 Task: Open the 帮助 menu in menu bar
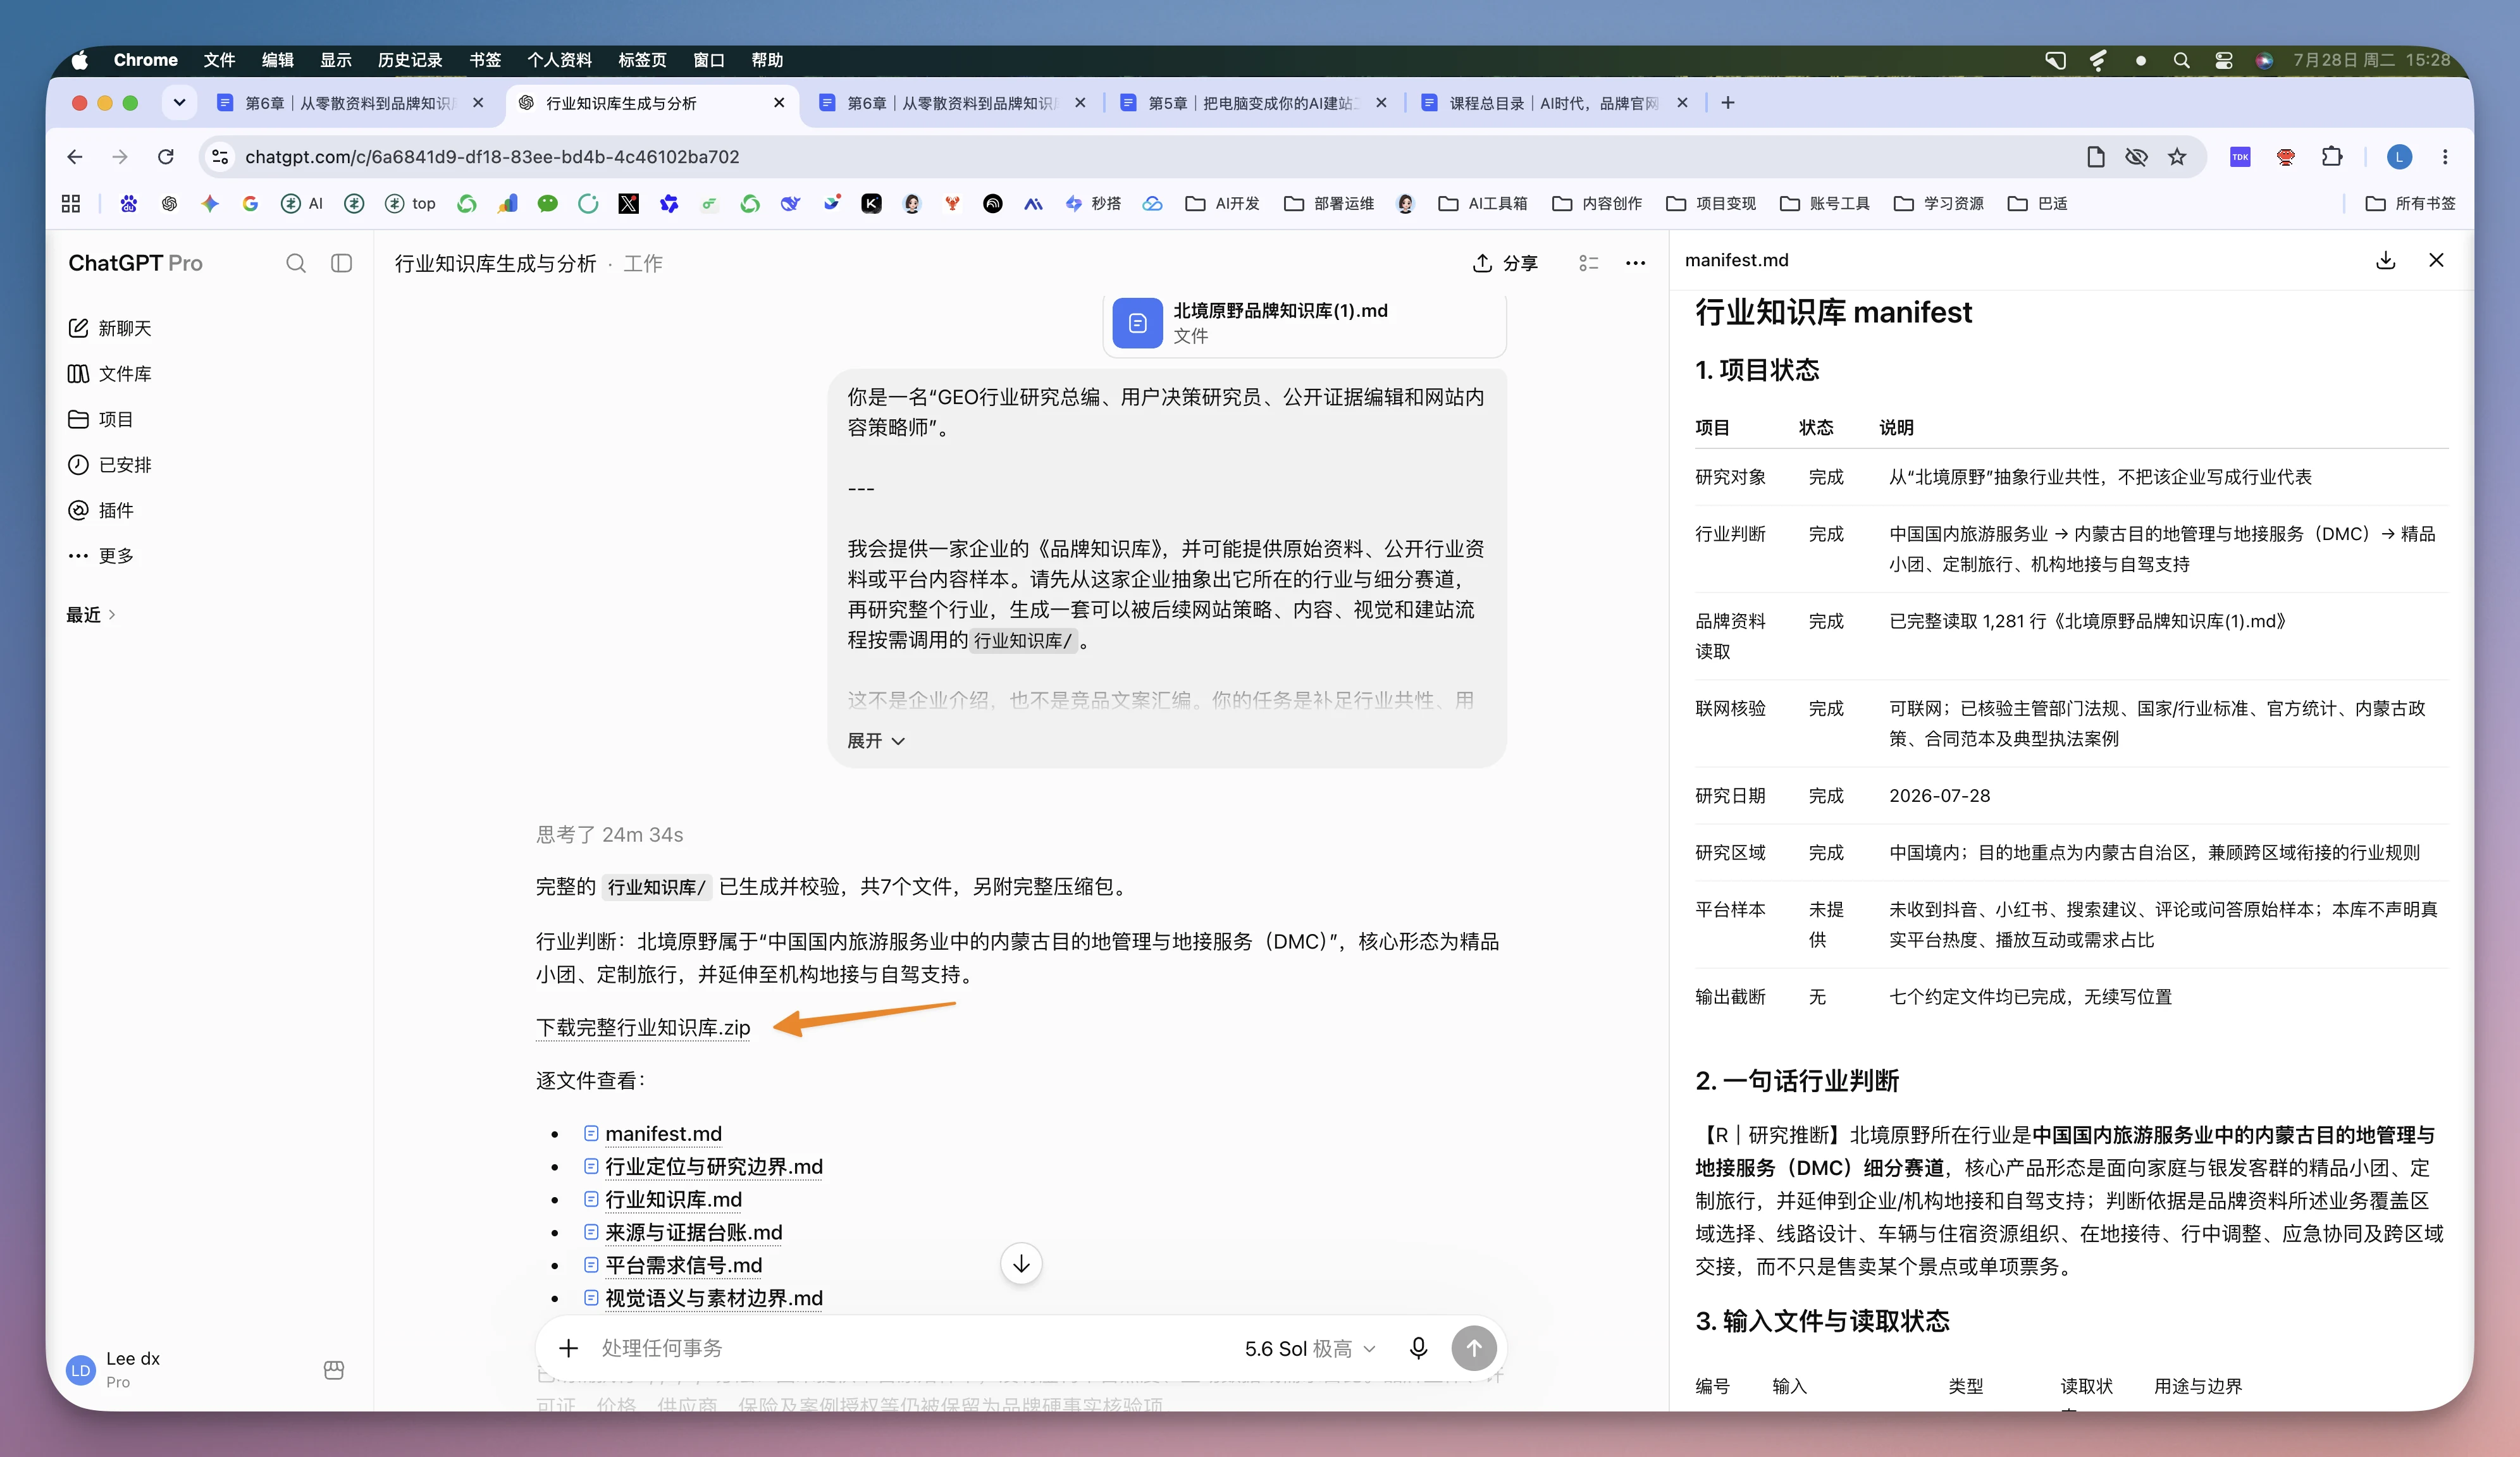(767, 60)
